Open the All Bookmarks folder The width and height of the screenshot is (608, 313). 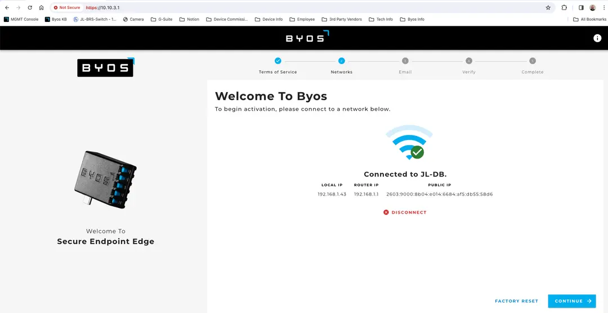coord(589,19)
